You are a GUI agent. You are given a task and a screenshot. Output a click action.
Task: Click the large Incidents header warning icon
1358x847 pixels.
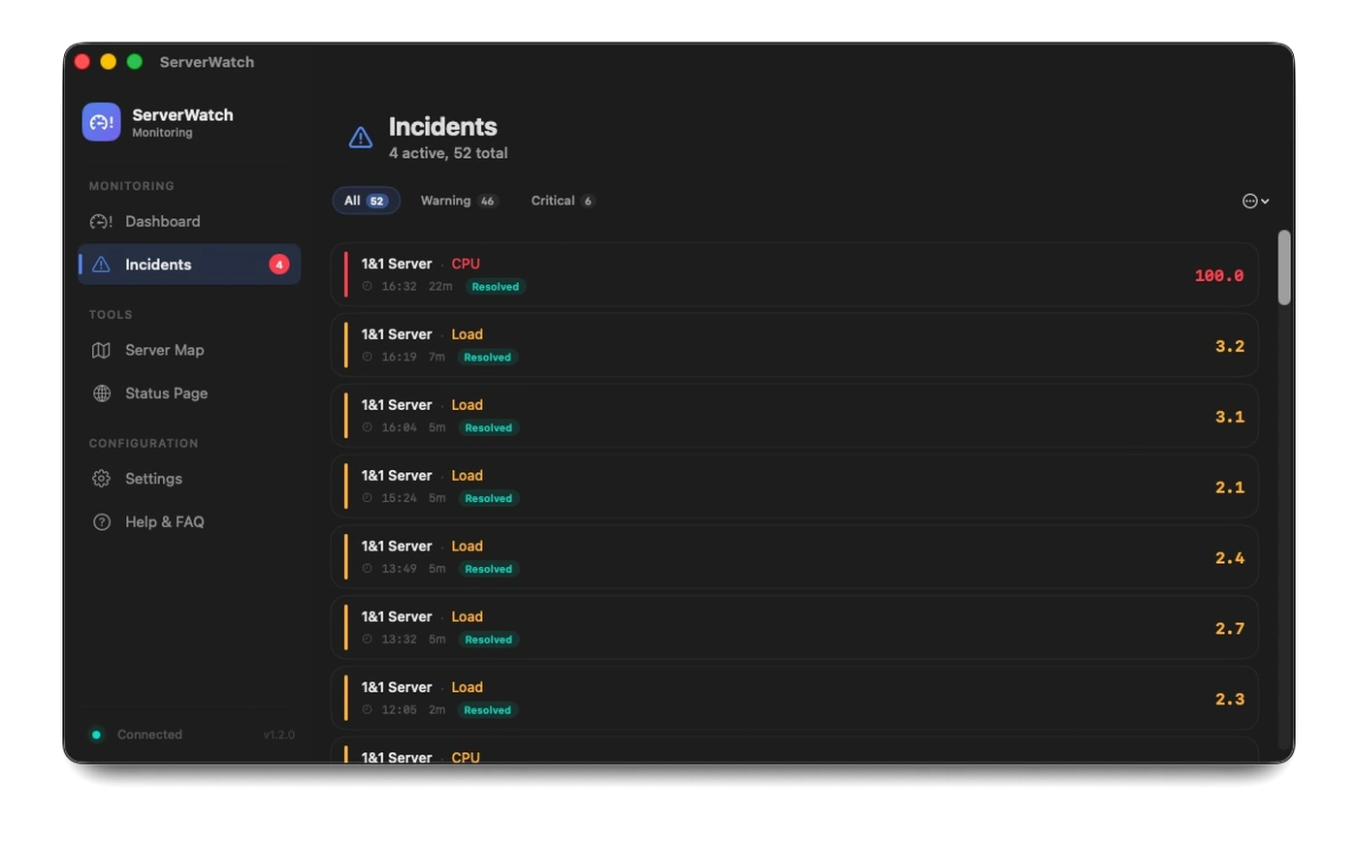361,139
